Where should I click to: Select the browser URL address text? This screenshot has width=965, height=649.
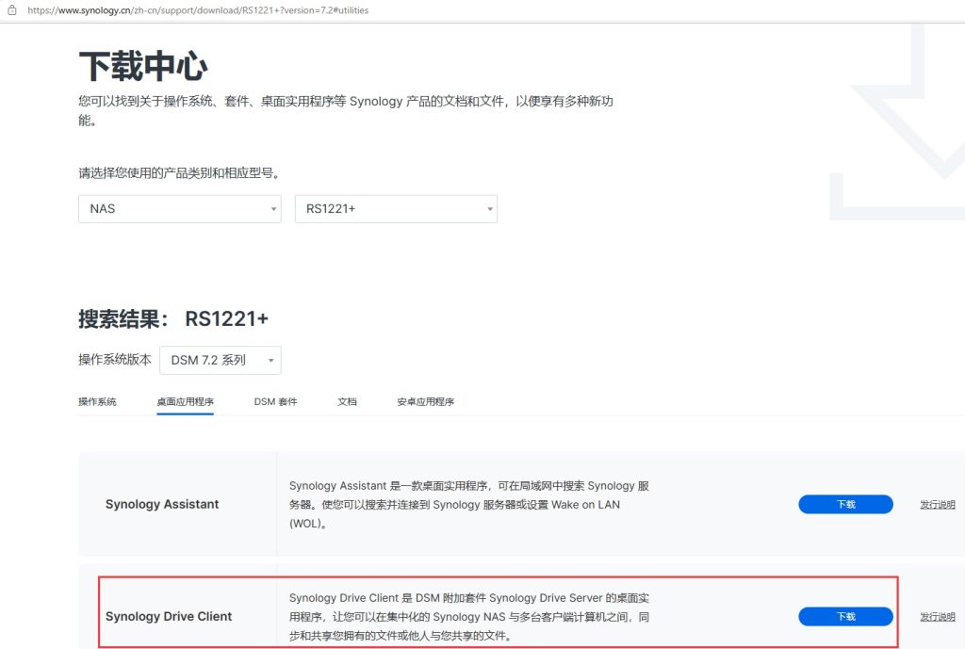[x=198, y=10]
